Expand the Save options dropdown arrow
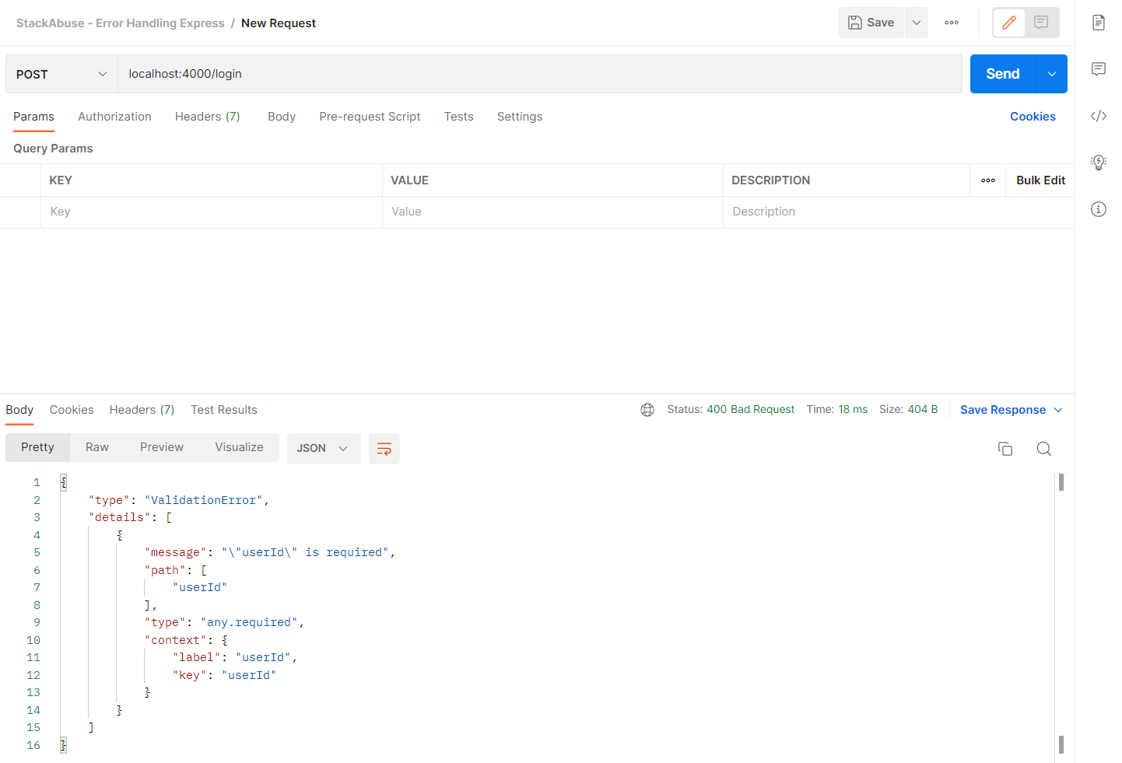Viewport: 1122px width, 763px height. 917,23
